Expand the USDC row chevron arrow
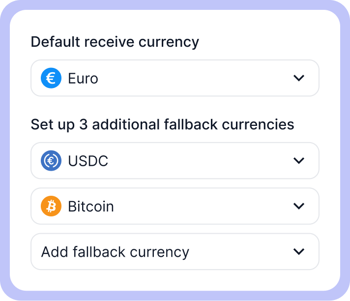 coord(298,161)
